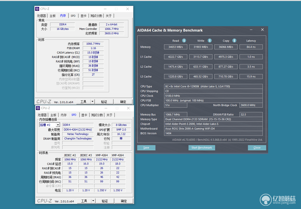The image size is (301, 209).
Task: Open 关于 tab in bottom CPU-Z window
Action: tap(109, 115)
